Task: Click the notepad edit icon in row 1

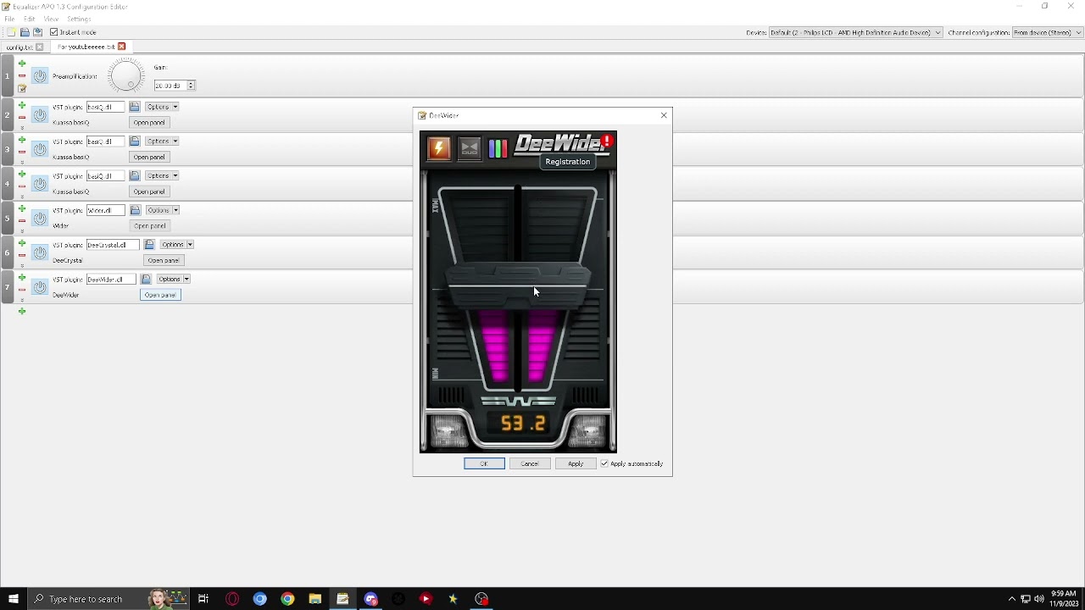Action: tap(22, 87)
